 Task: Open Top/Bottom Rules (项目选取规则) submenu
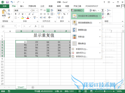coord(86,23)
